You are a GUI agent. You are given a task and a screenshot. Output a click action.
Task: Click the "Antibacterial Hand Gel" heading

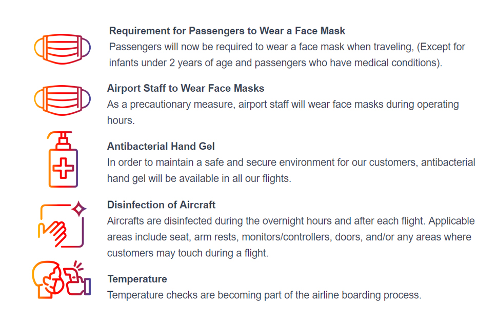[x=161, y=147]
